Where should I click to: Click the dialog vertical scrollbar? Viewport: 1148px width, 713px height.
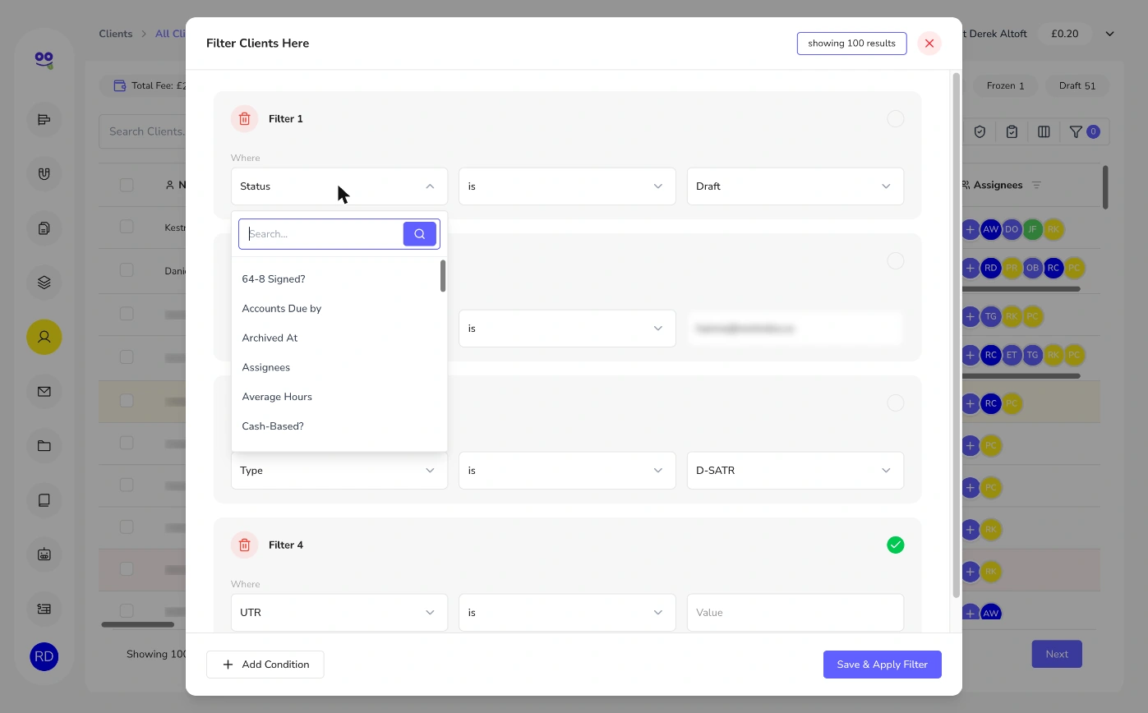pos(957,335)
